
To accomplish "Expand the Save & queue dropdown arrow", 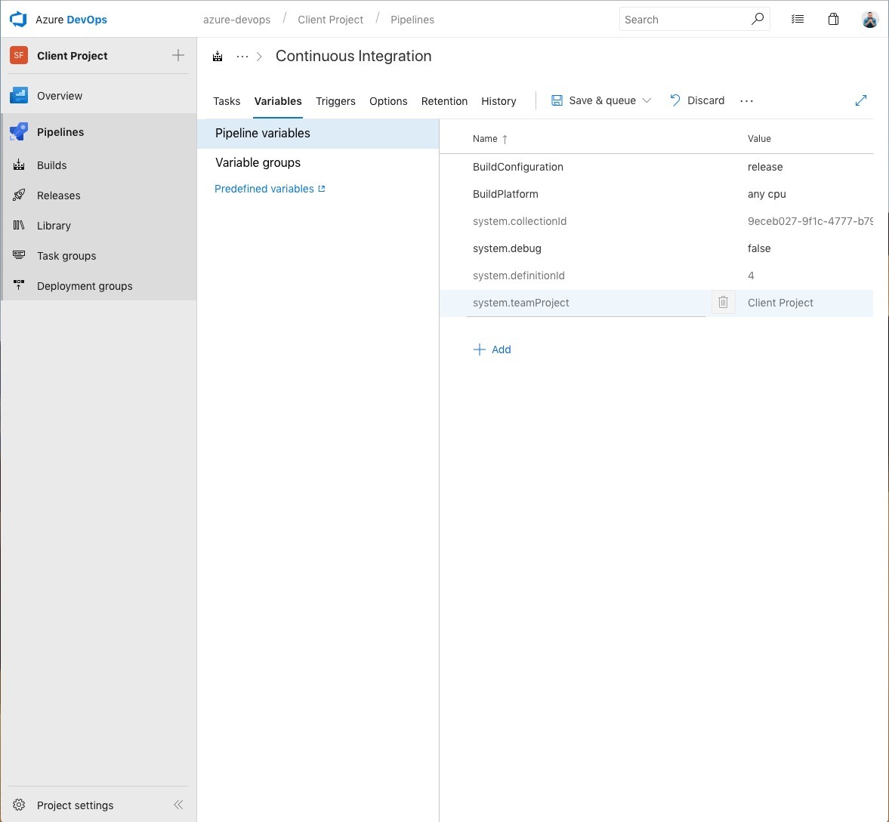I will point(647,100).
